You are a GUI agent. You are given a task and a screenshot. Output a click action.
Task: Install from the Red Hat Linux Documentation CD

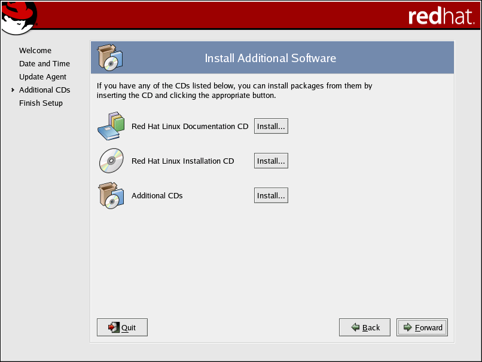[271, 126]
